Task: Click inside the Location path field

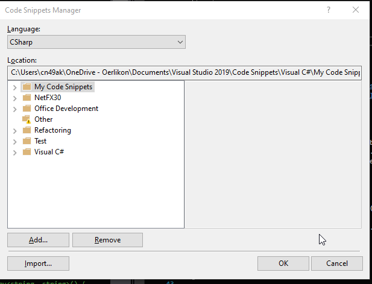Action: (x=184, y=72)
